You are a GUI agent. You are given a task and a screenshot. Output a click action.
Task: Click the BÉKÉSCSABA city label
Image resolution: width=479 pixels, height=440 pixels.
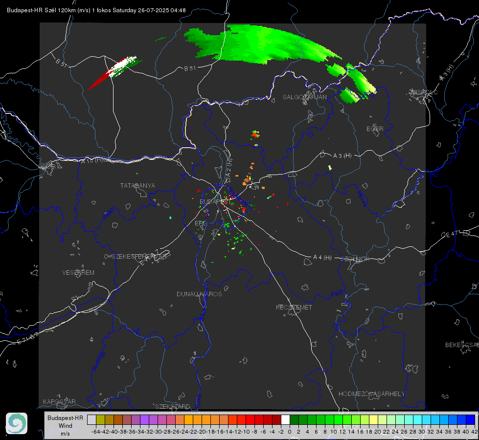pyautogui.click(x=461, y=345)
